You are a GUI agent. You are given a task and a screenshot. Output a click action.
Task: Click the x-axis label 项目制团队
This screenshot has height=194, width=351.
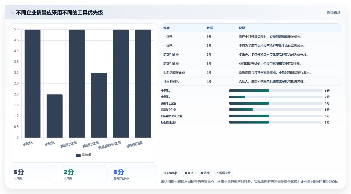pos(135,144)
